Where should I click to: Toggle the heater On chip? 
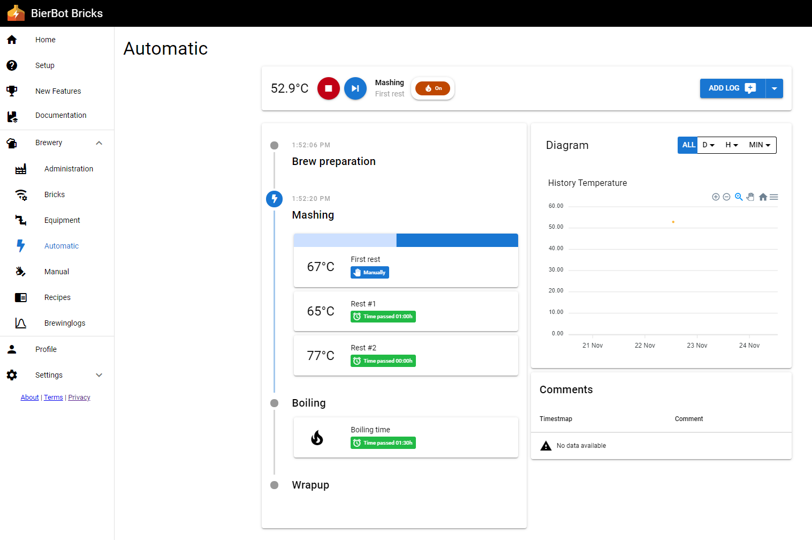pos(432,88)
